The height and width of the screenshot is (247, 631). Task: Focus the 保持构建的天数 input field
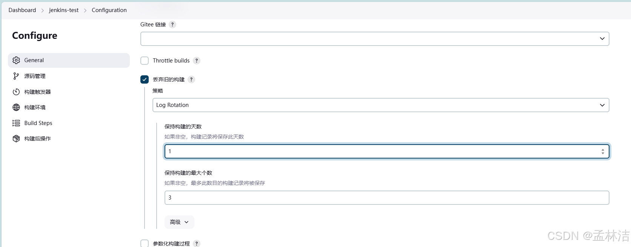coord(387,151)
